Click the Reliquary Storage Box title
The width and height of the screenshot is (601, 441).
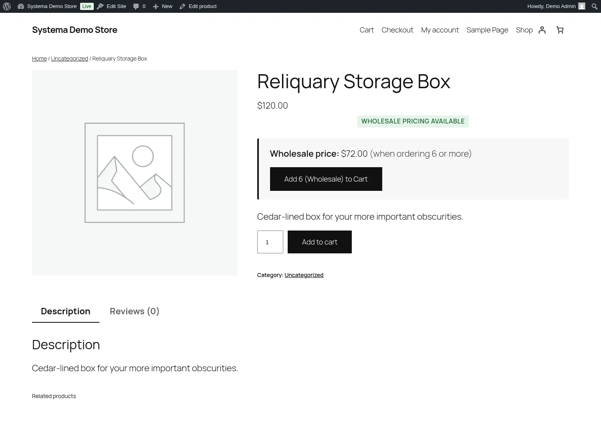pyautogui.click(x=353, y=81)
